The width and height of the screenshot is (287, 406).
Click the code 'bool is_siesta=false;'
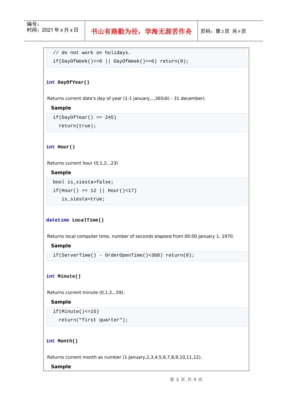[83, 182]
